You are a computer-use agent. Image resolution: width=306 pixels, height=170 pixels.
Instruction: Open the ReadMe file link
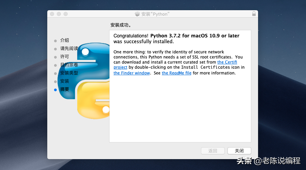pyautogui.click(x=176, y=73)
